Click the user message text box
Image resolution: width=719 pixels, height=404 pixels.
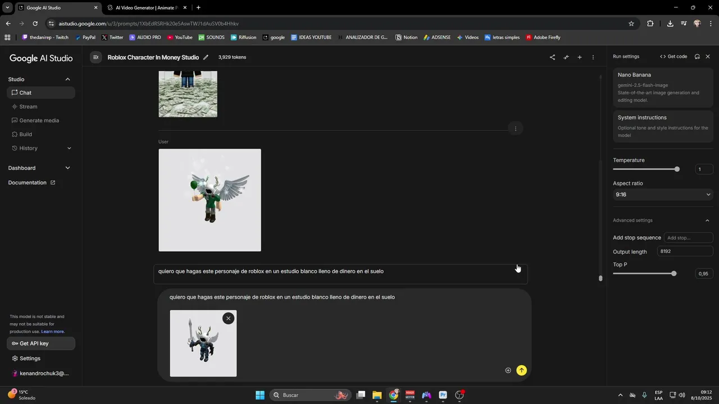click(340, 274)
